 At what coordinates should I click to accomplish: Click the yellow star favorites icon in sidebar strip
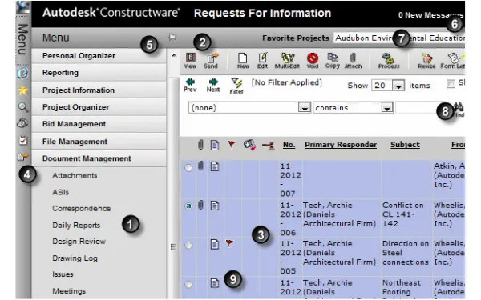[x=22, y=90]
